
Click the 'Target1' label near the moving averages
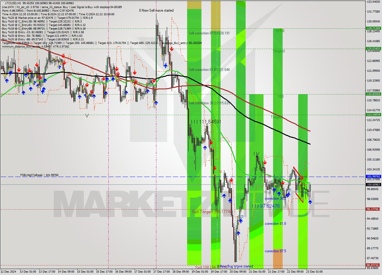[x=276, y=117]
